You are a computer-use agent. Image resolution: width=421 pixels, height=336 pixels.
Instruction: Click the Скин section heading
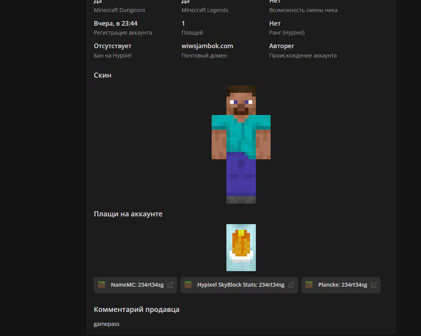tap(102, 75)
